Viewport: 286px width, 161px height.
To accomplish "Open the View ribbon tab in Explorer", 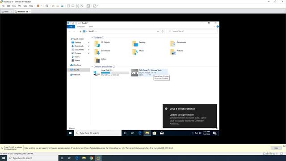I will (x=91, y=27).
